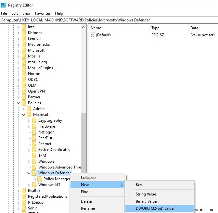Viewport: 218px width, 213px height.
Task: Choose Rename in the context menu
Action: 97,208
